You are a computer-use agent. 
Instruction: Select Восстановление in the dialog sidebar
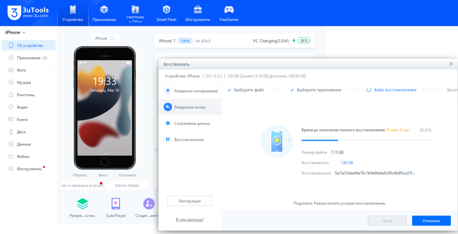coord(190,140)
